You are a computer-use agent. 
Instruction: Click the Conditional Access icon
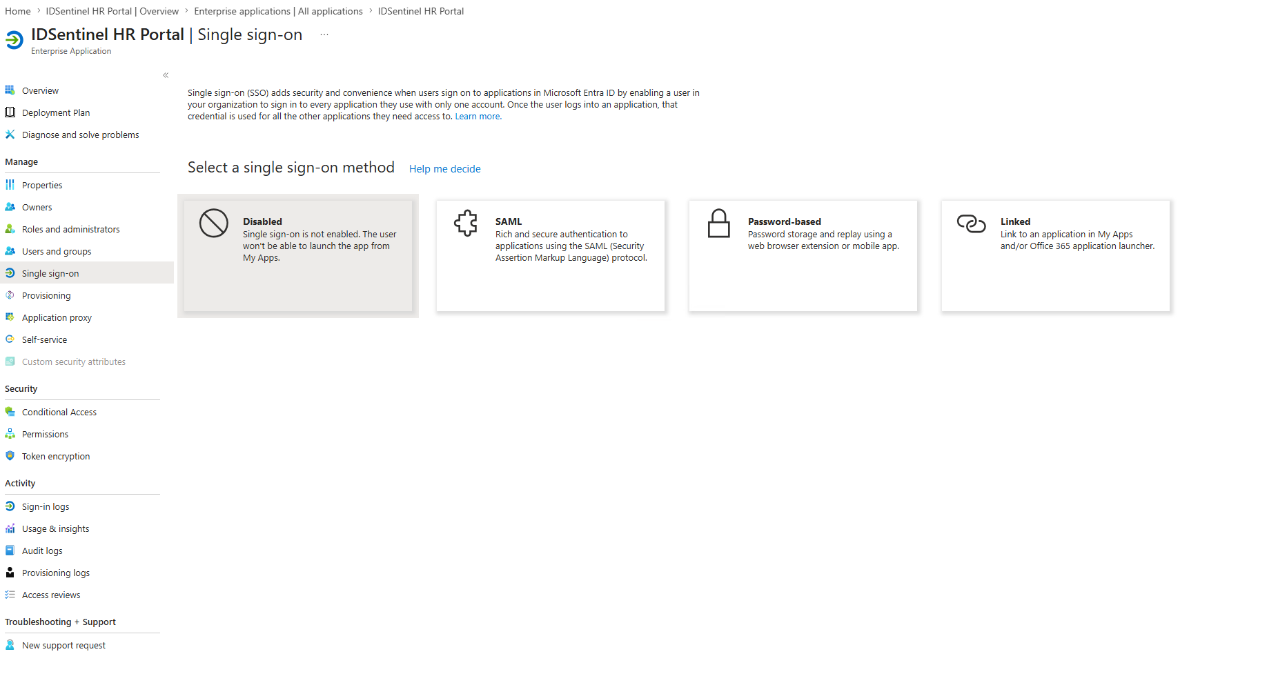point(10,412)
